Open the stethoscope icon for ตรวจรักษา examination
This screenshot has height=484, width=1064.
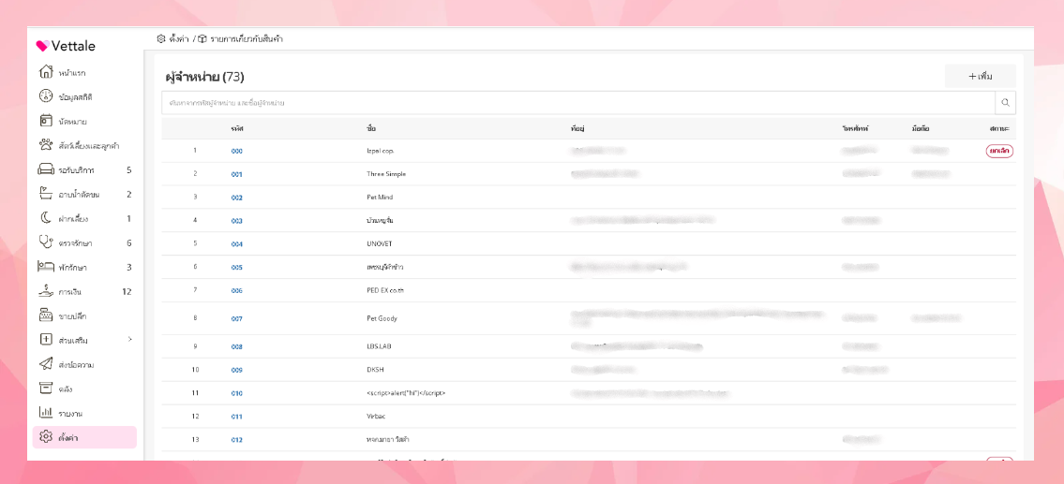(45, 242)
